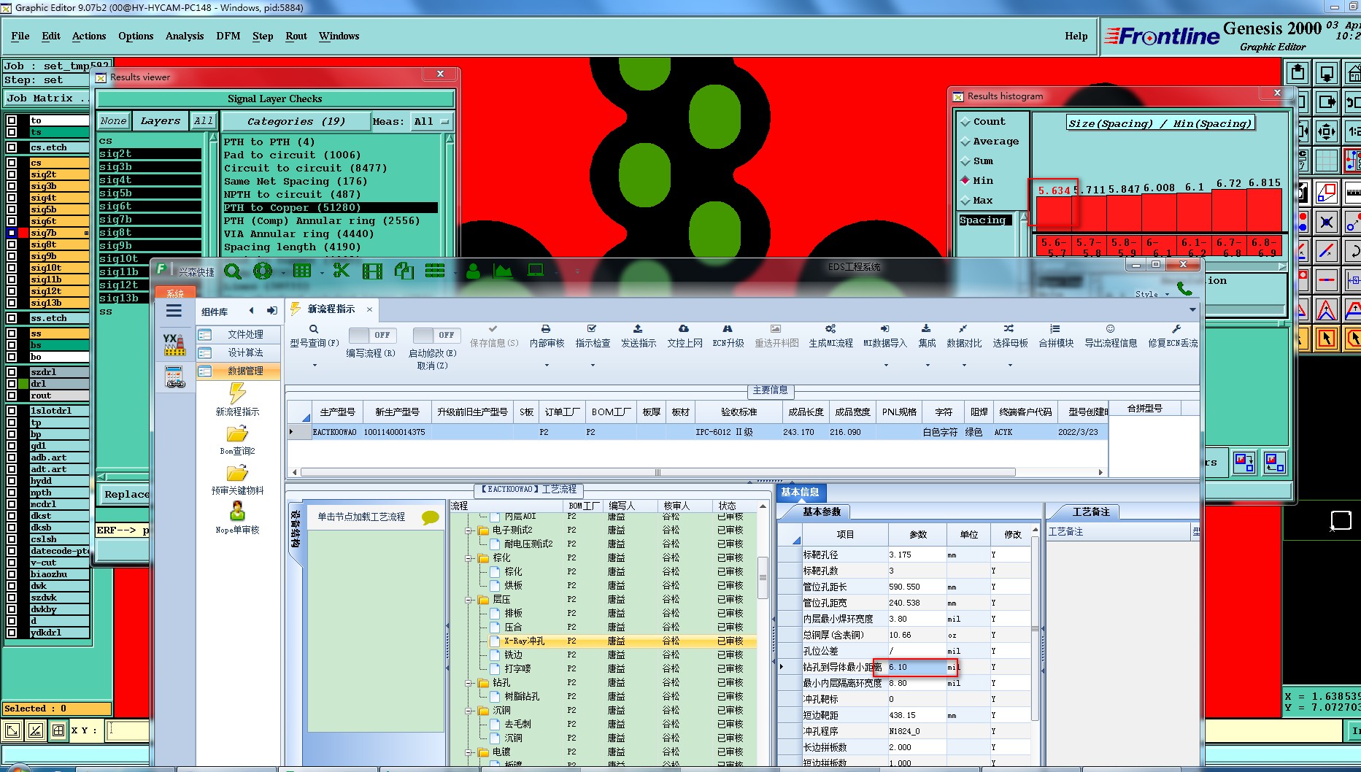Click the 合拼模块 list icon

coord(1055,329)
